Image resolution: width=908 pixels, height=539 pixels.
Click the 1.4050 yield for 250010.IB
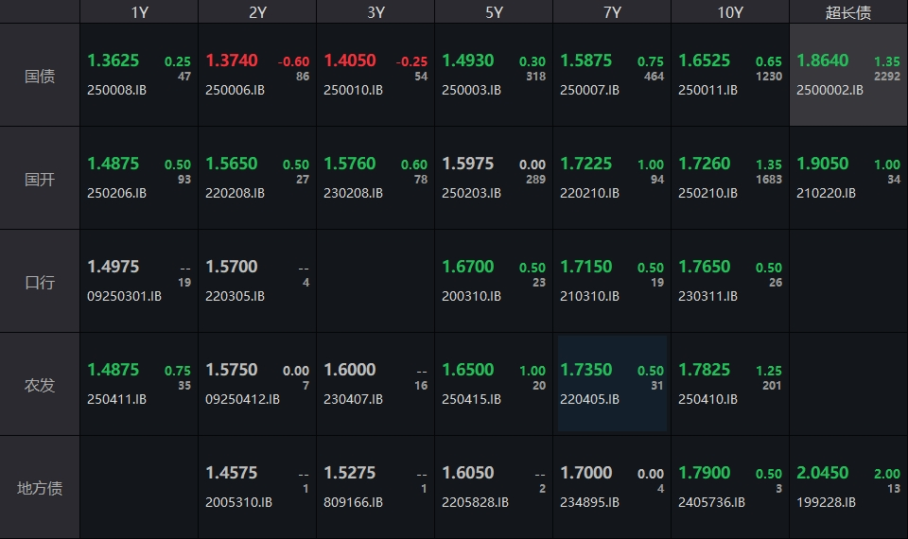coord(350,61)
